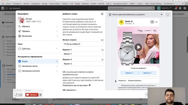Add text overlay with the plus next to Наложение текста
The height and width of the screenshot is (105, 188).
tap(57, 66)
